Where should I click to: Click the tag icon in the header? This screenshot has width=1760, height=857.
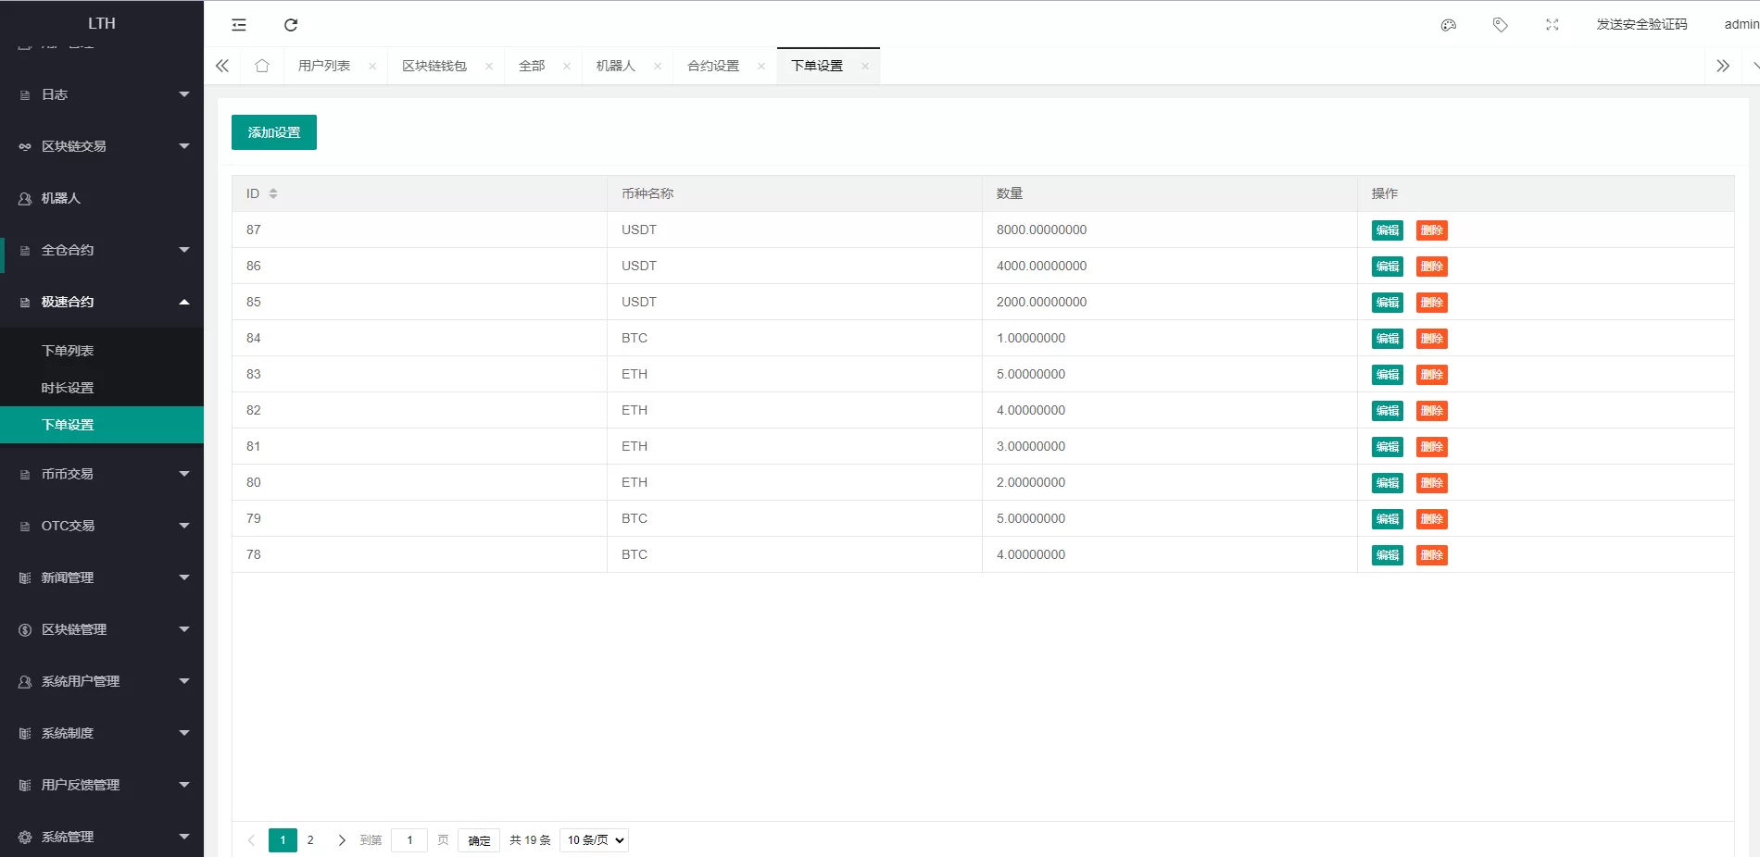coord(1501,25)
